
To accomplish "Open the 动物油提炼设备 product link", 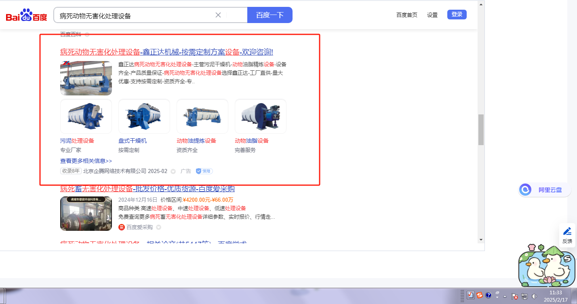I will pyautogui.click(x=196, y=141).
